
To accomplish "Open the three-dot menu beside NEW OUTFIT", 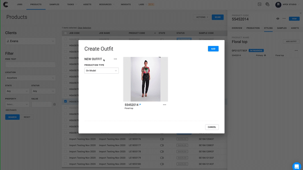I will click(x=115, y=59).
